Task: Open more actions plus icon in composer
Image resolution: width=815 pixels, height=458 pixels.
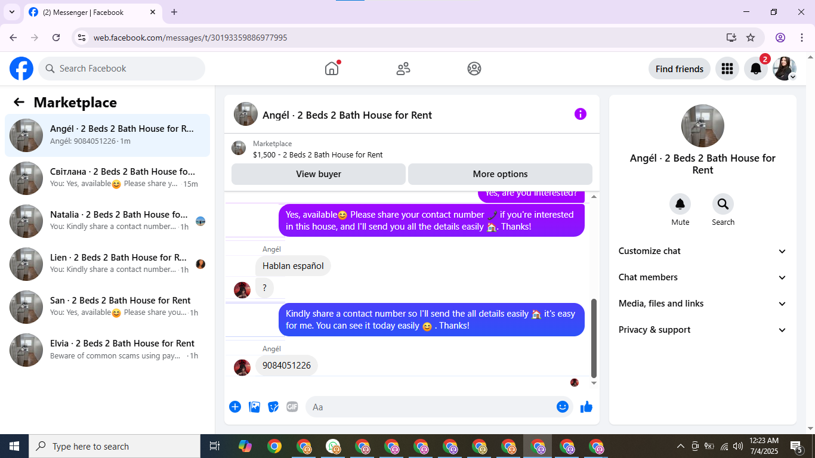Action: click(235, 407)
